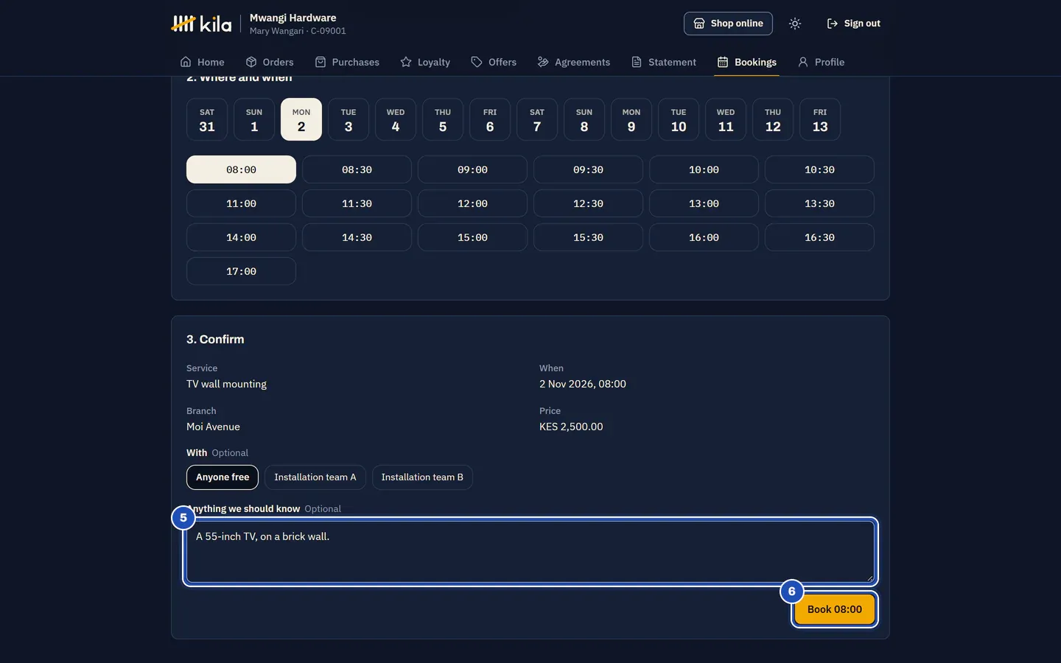Toggle the light/dark theme sun icon
This screenshot has width=1061, height=663.
pos(794,24)
